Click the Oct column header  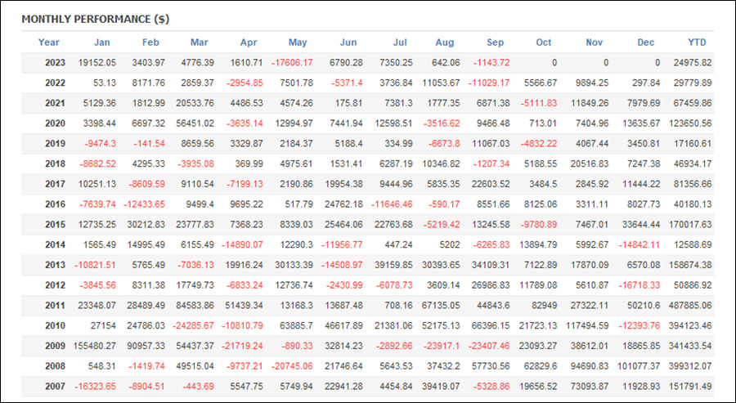pos(544,43)
